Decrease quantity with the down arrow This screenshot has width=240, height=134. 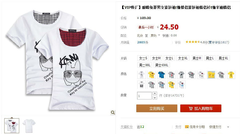155,98
